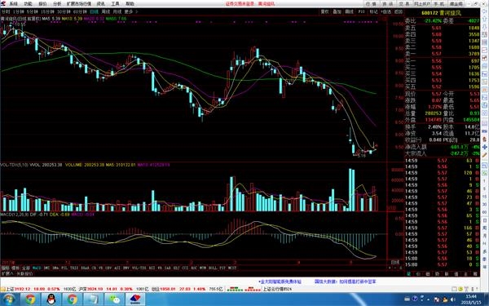489x306 pixels.
Task: Open the 金太阳智能版免费体验 link
Action: [x=280, y=282]
